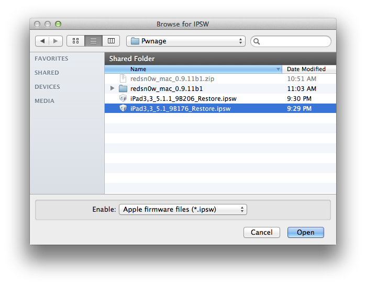Select FAVORITES in the sidebar

(x=51, y=59)
